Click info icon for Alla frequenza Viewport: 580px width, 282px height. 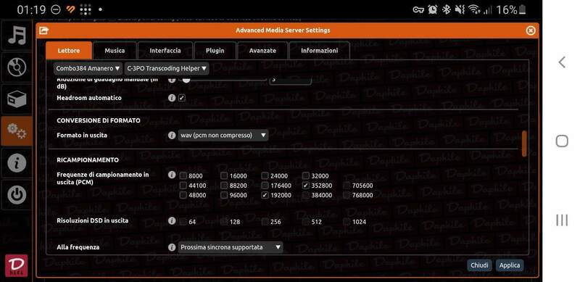[x=172, y=247]
